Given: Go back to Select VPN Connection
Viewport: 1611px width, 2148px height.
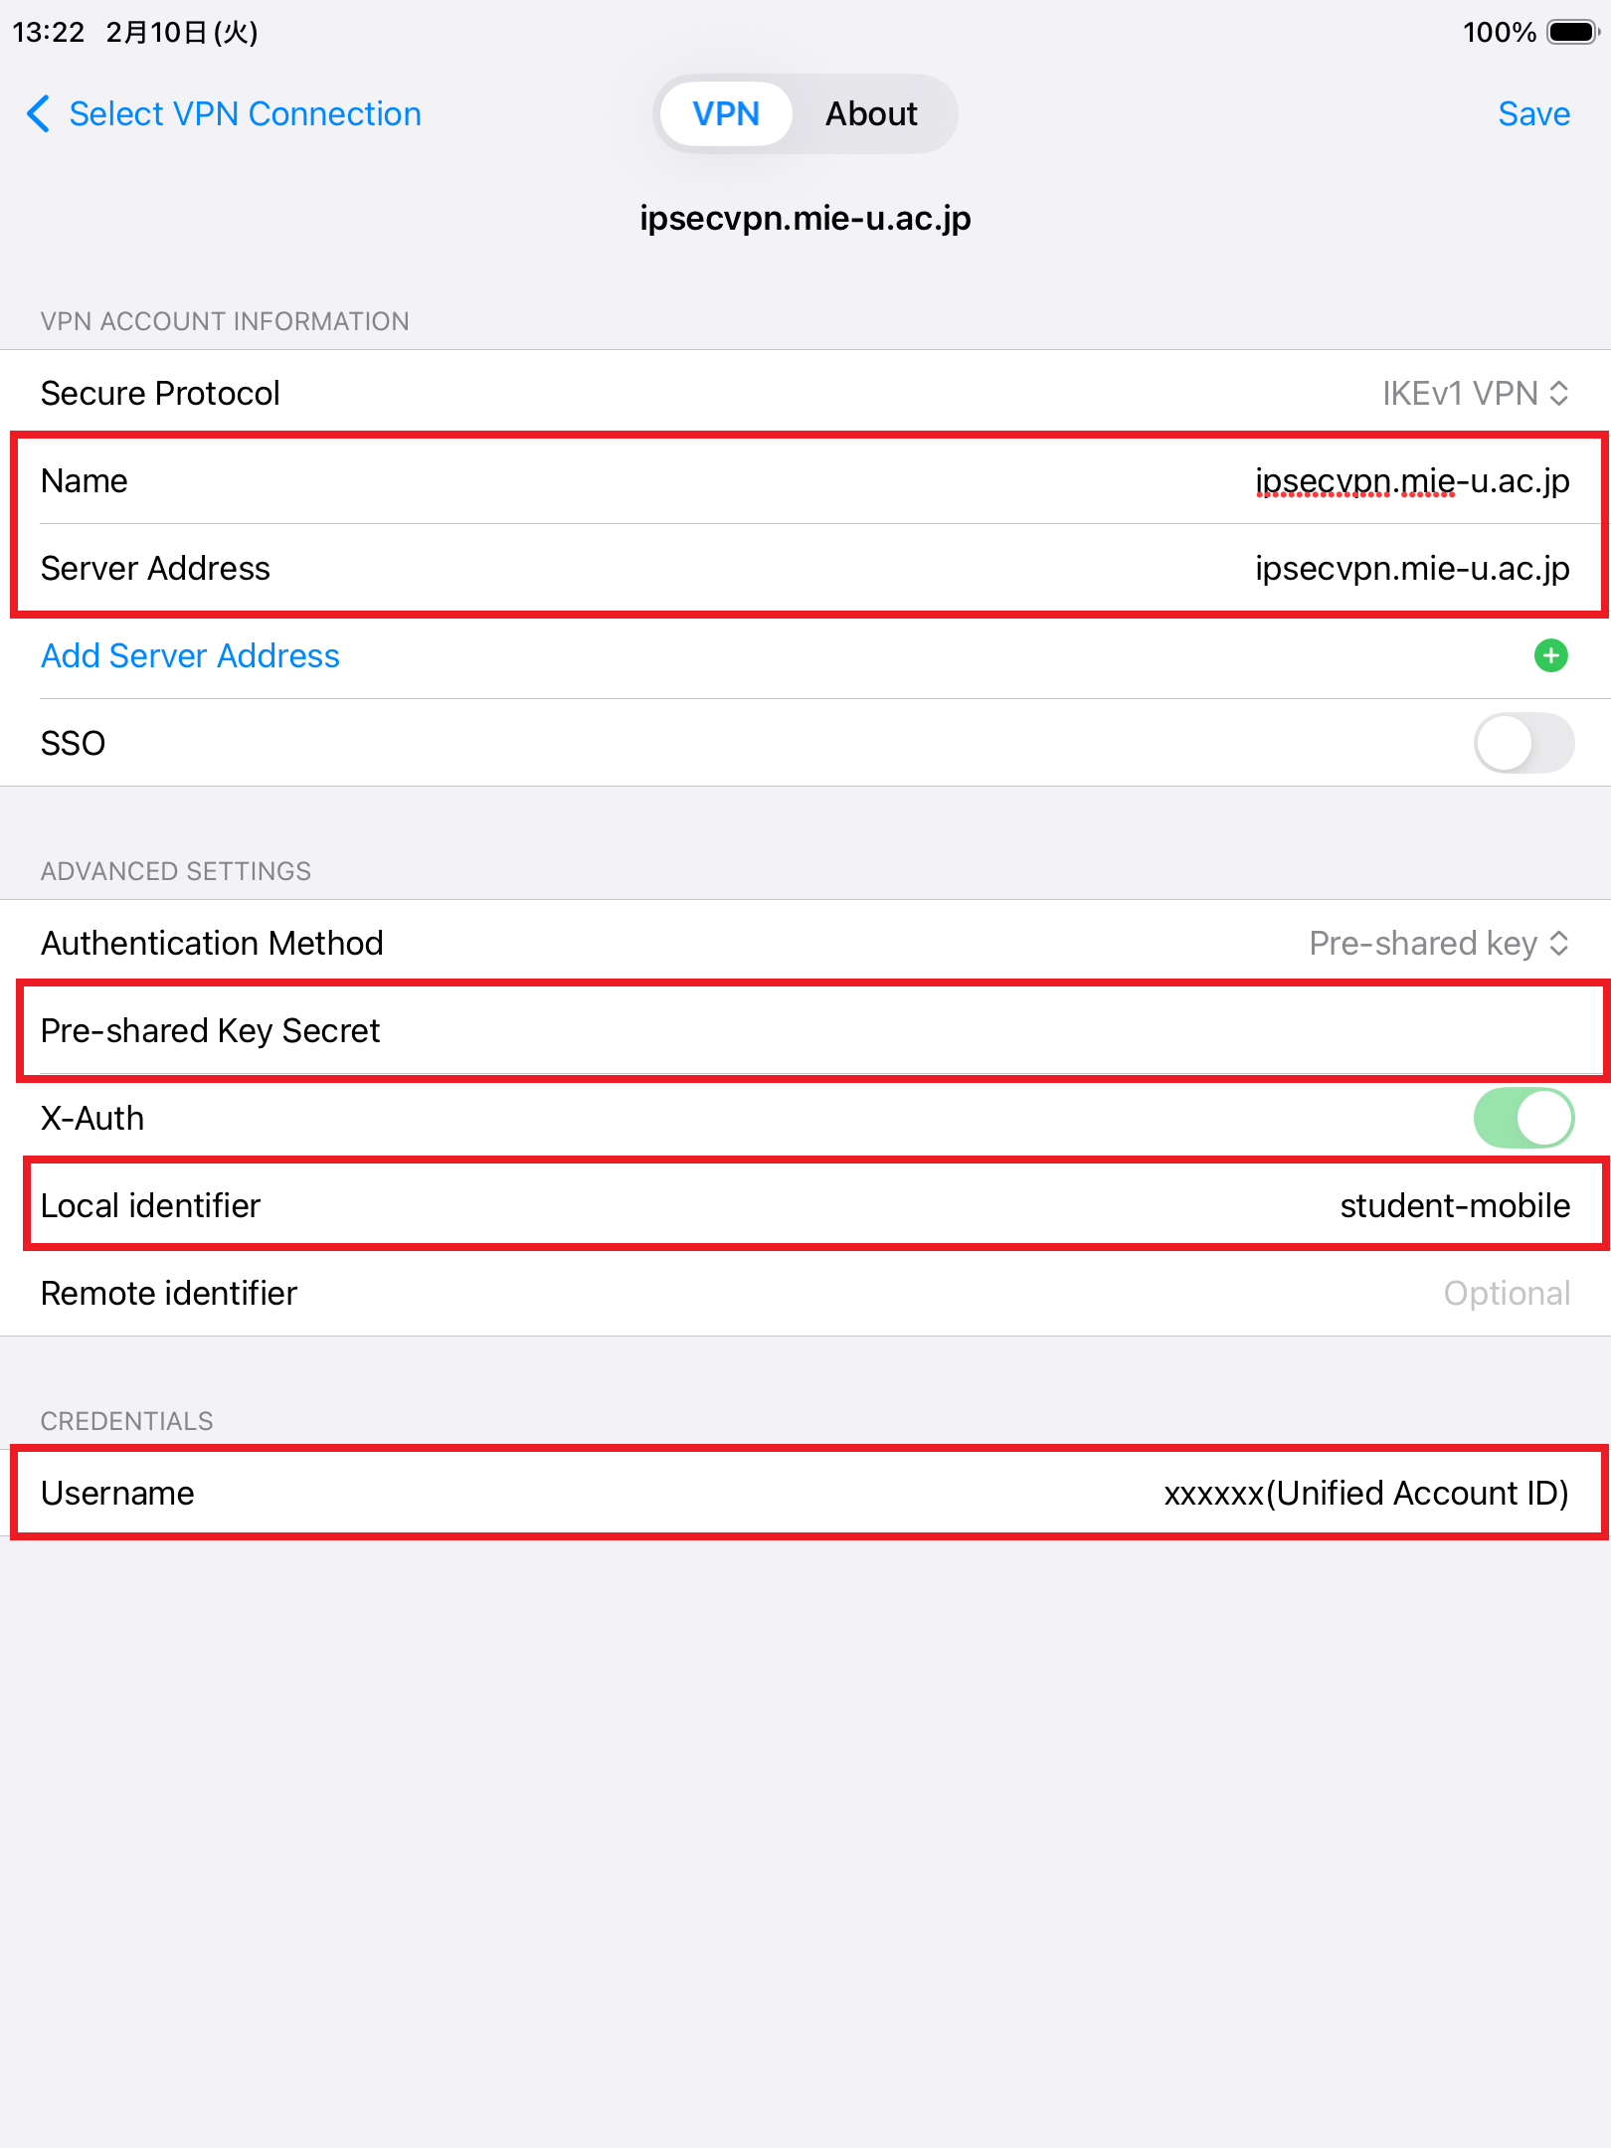Looking at the screenshot, I should pos(245,114).
